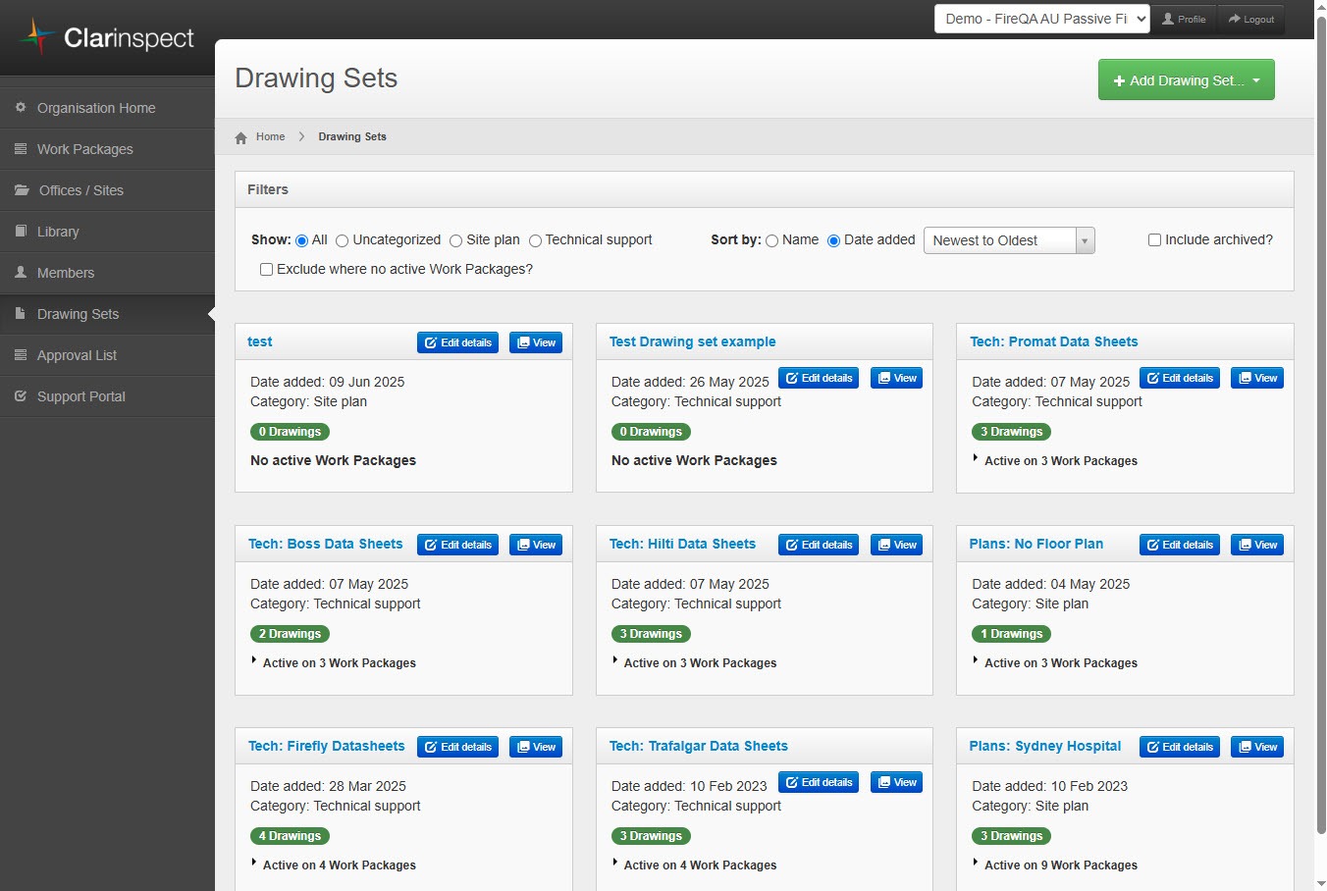Click the Library book icon in sidebar

(x=21, y=232)
